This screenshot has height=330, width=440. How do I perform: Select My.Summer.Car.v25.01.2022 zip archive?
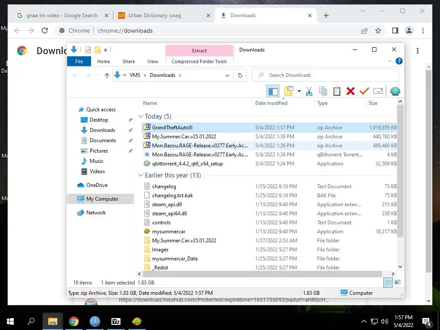coord(269,137)
